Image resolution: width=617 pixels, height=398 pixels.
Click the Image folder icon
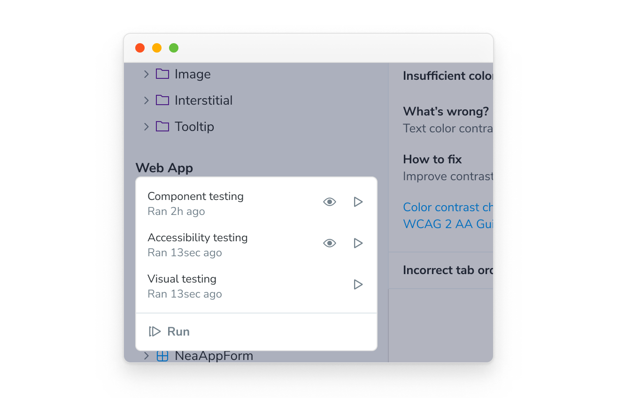[162, 74]
